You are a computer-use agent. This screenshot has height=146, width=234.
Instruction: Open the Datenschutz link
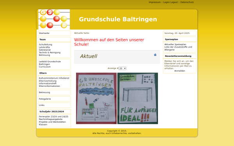187,2
